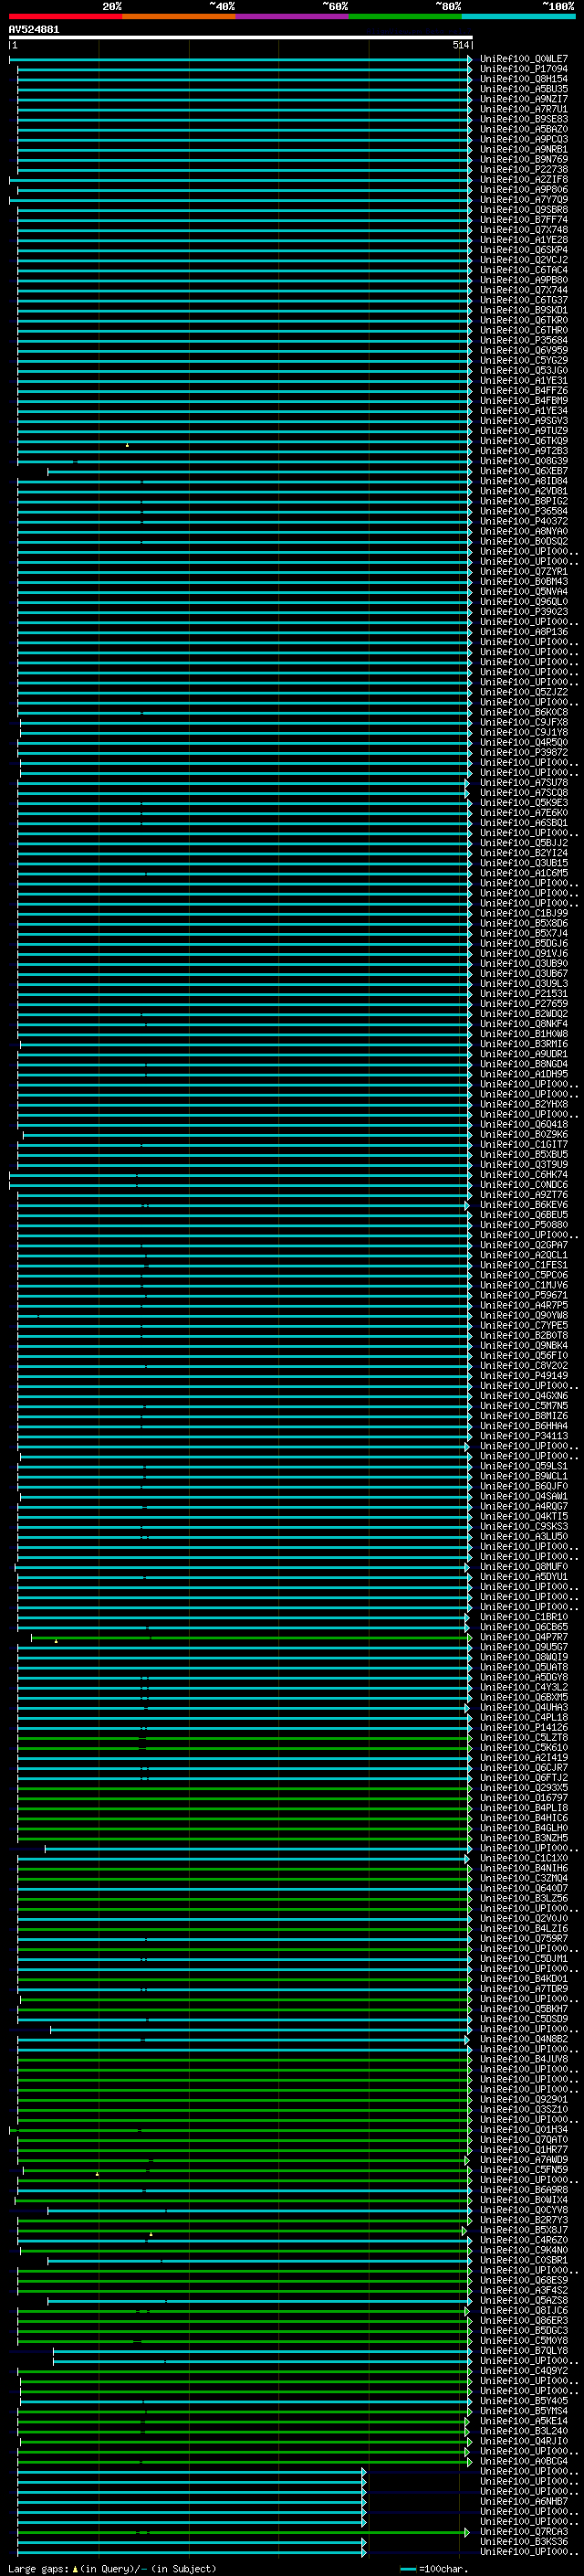Click the white query sequence bar

click(x=241, y=37)
